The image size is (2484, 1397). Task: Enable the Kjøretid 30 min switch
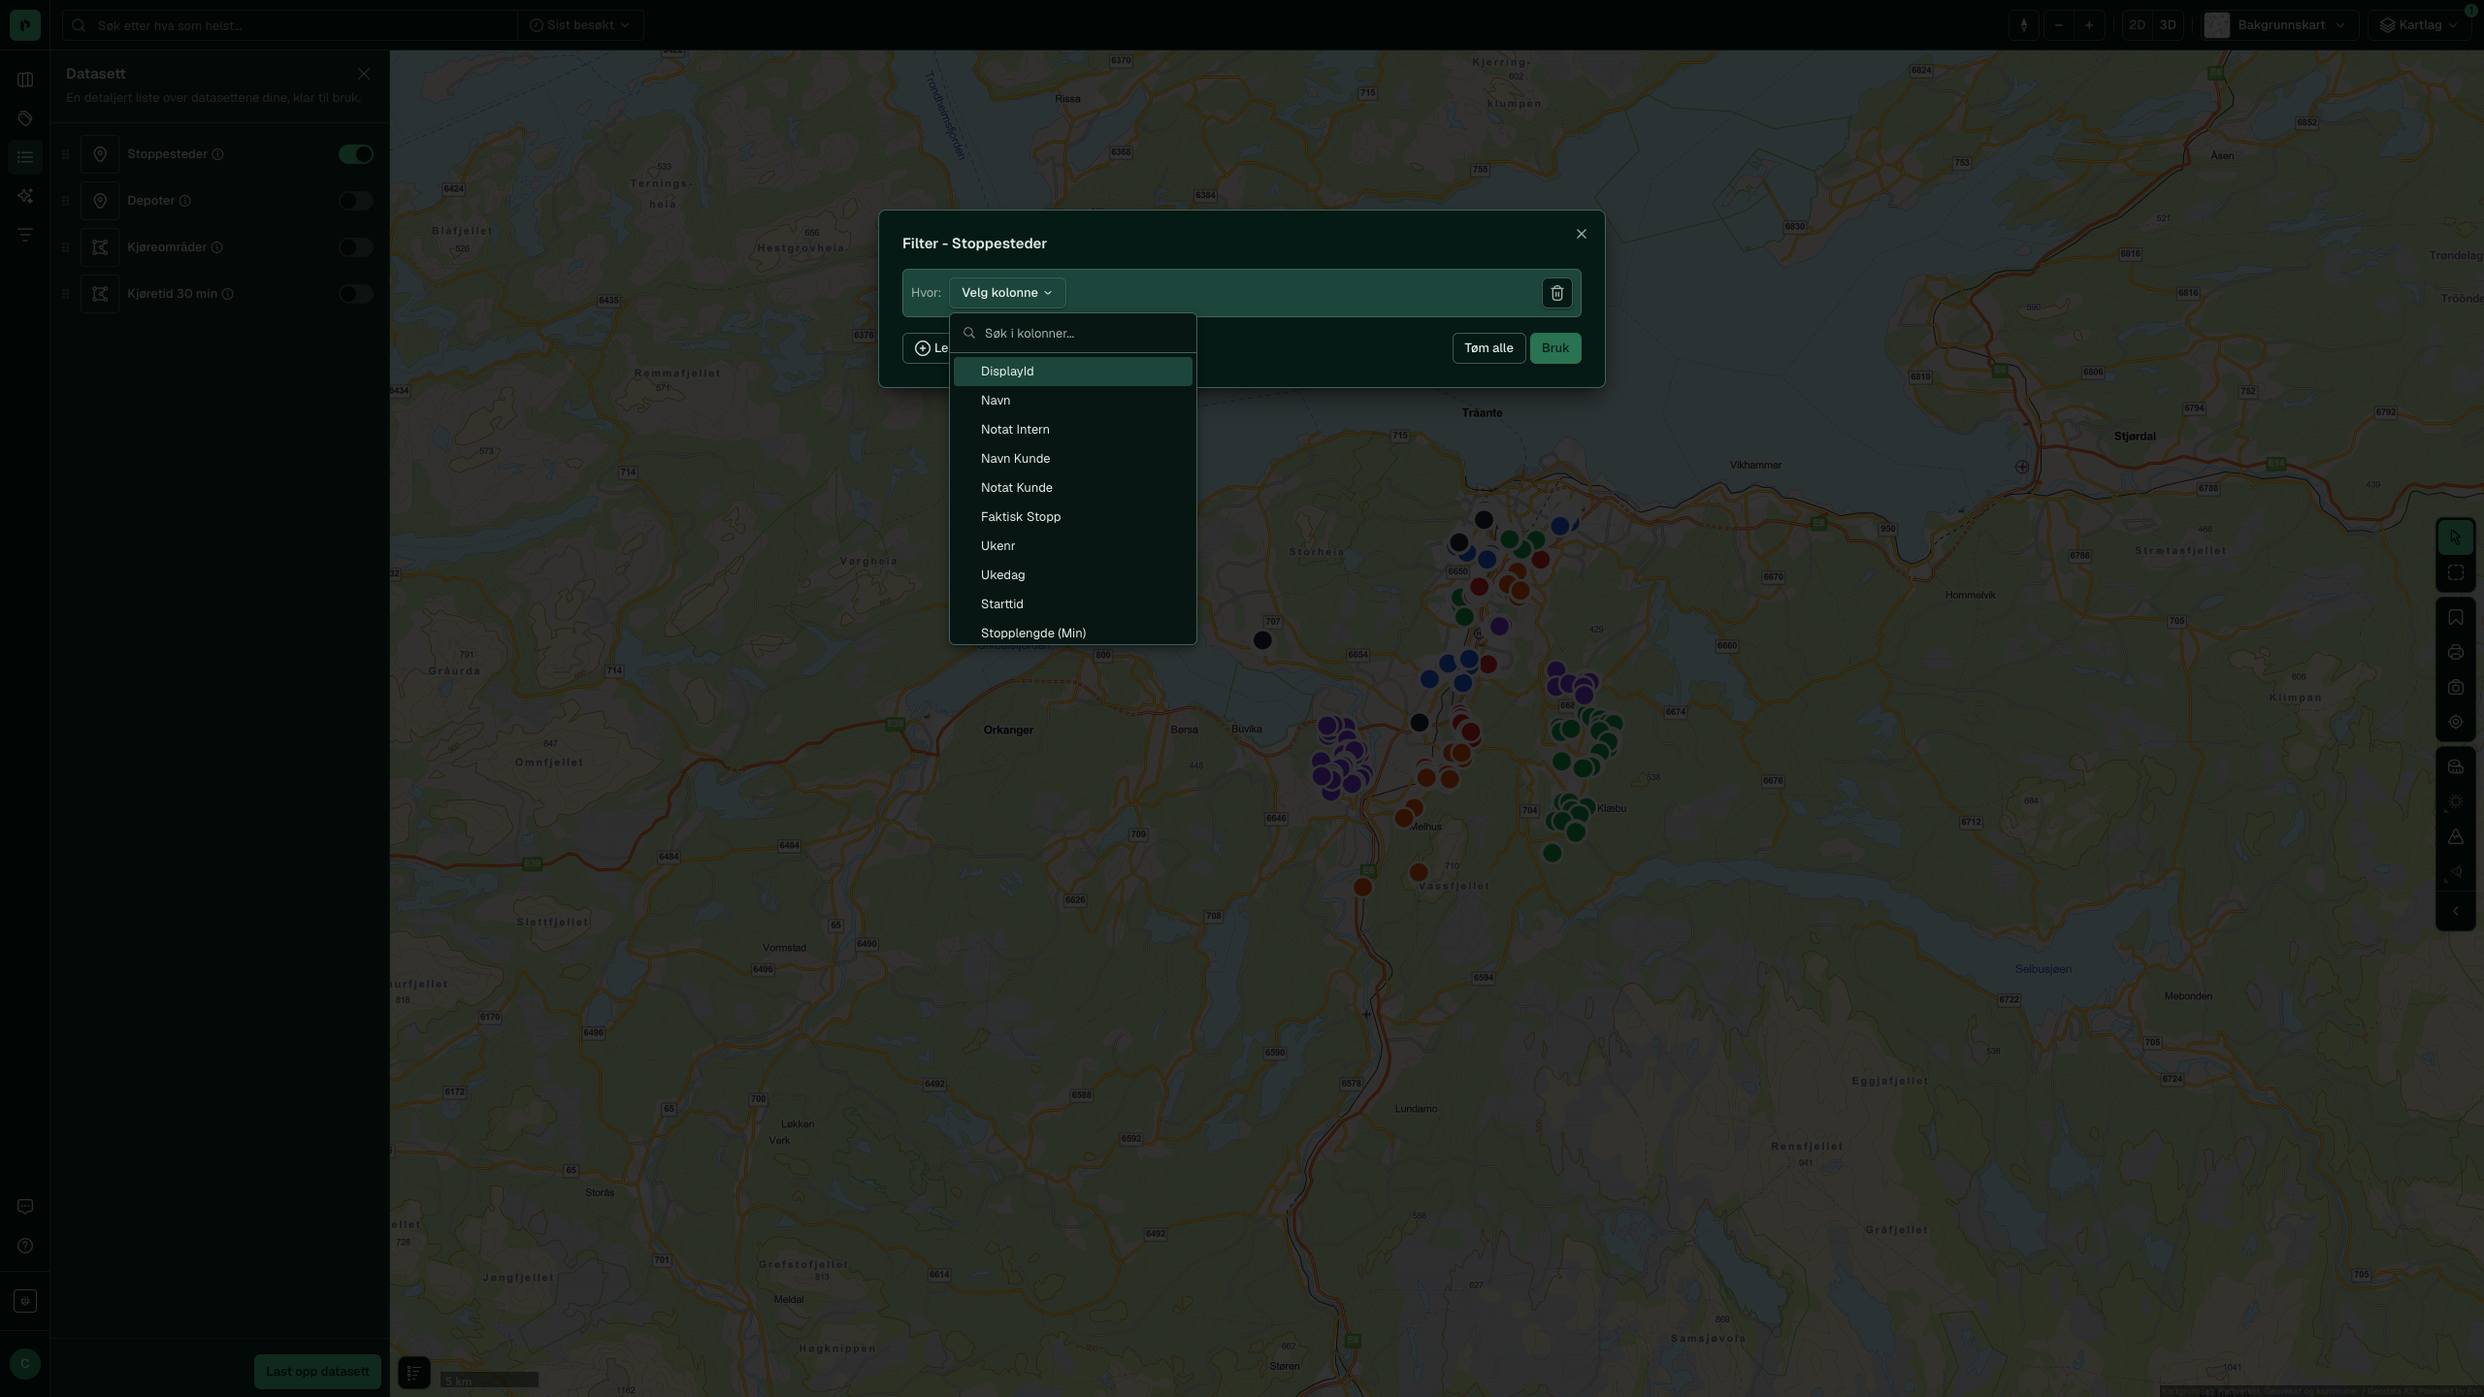[x=356, y=294]
